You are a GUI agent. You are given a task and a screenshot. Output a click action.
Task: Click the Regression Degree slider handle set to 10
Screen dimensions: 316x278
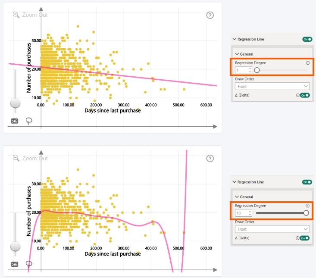coord(306,213)
